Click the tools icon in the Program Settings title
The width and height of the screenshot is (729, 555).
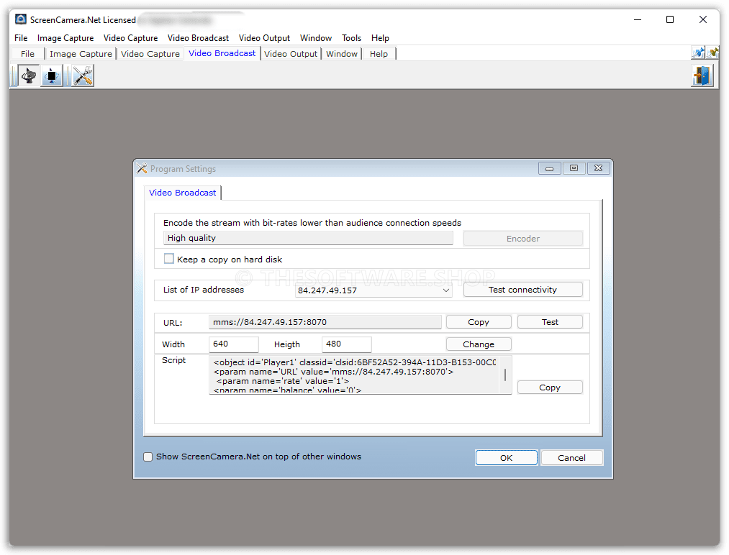pos(142,169)
